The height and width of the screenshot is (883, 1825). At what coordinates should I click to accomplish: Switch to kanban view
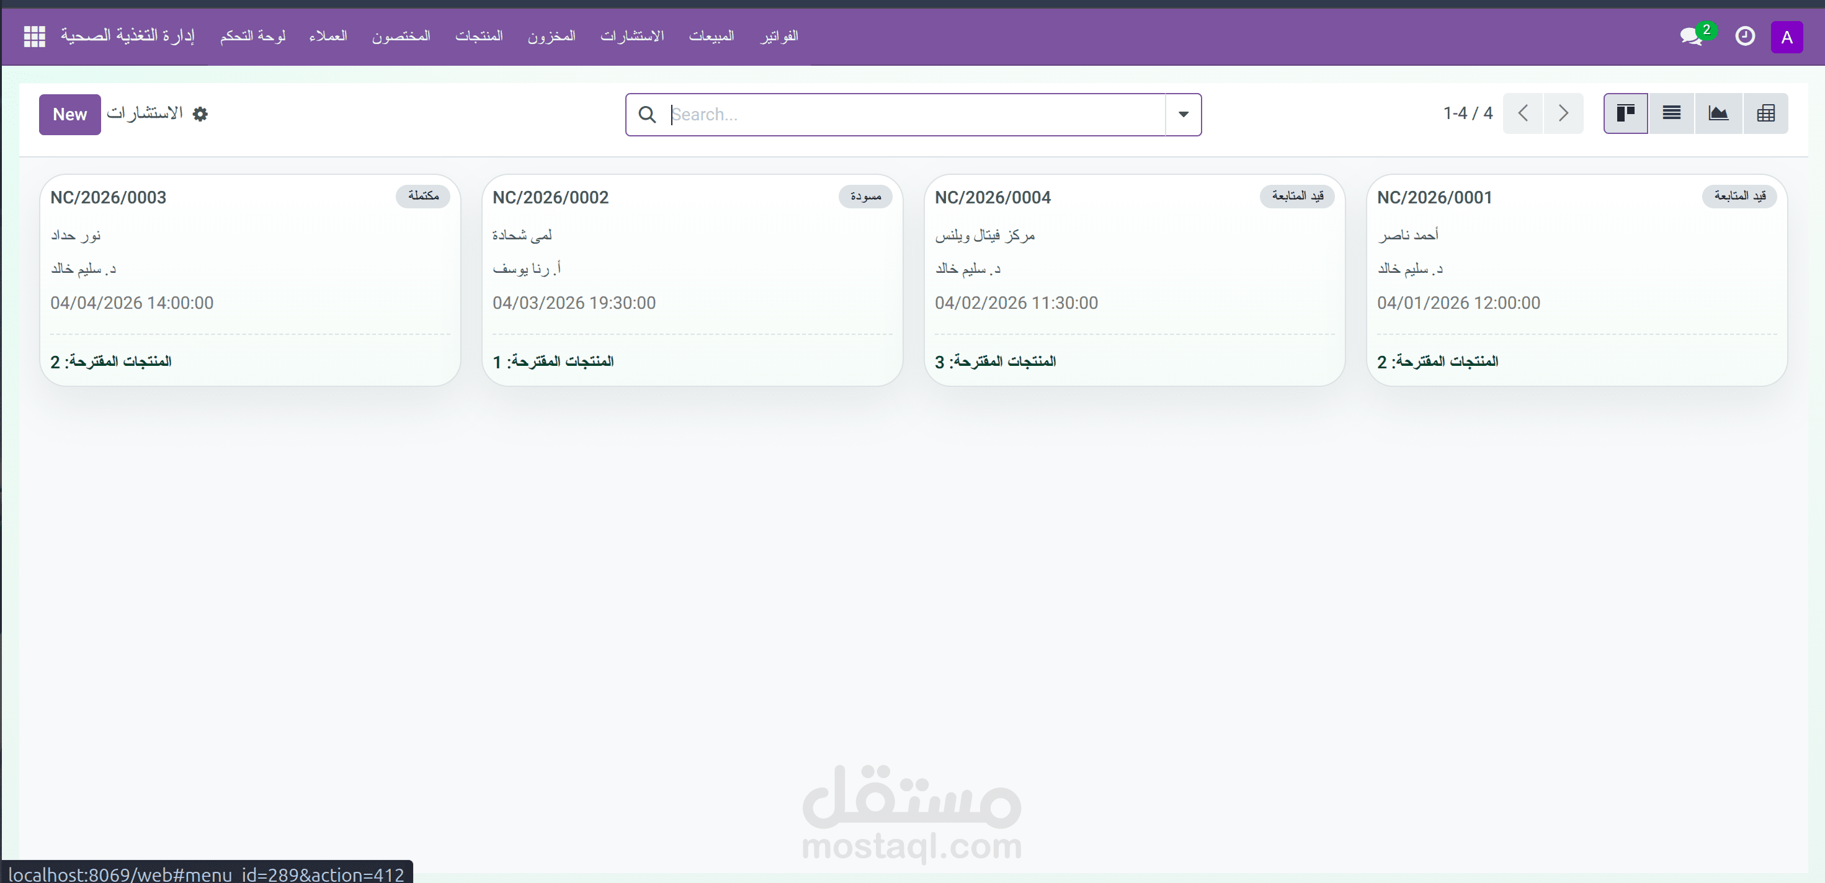1625,113
